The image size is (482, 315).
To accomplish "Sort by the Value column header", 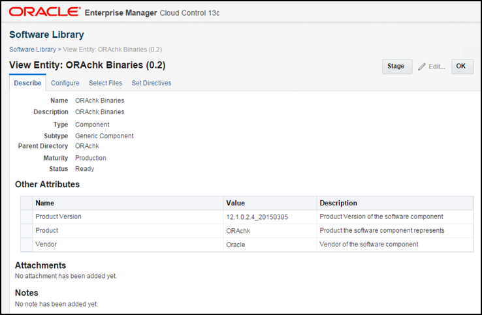I will pos(270,203).
